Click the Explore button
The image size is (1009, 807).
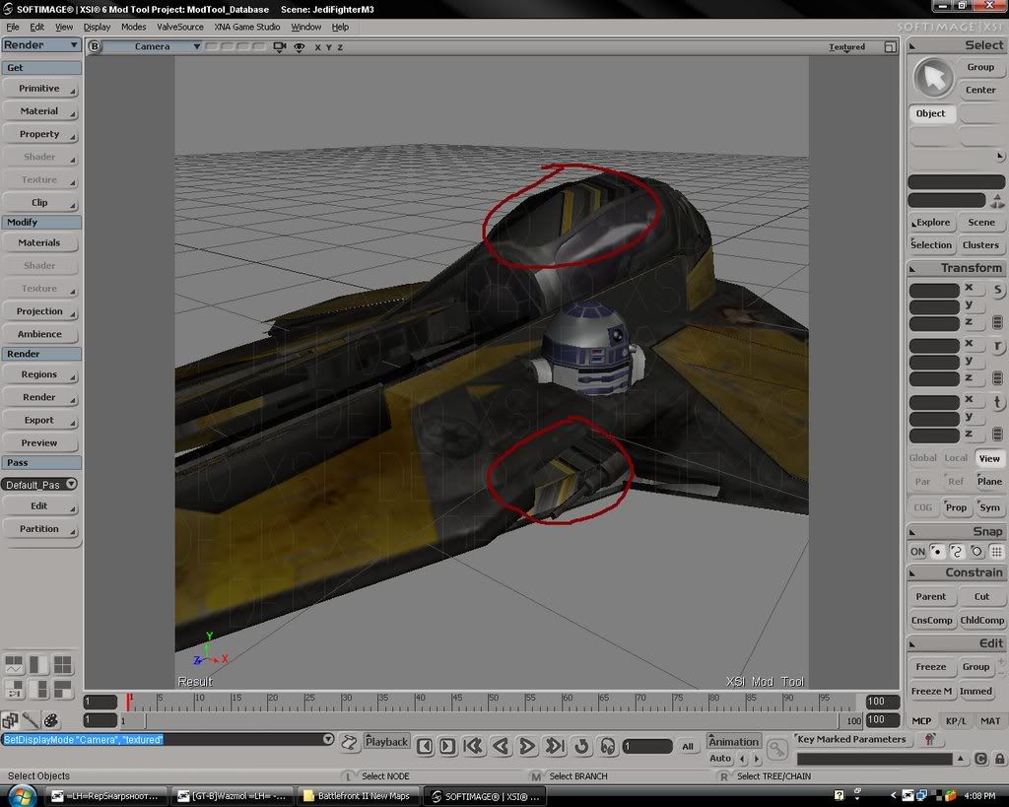tap(931, 222)
